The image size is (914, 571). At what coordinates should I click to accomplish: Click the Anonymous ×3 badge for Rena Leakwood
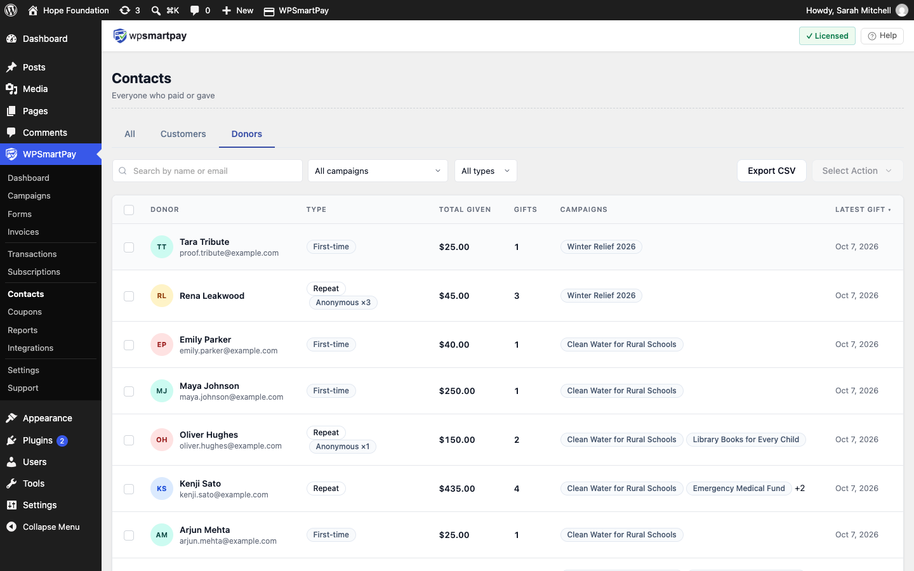343,303
